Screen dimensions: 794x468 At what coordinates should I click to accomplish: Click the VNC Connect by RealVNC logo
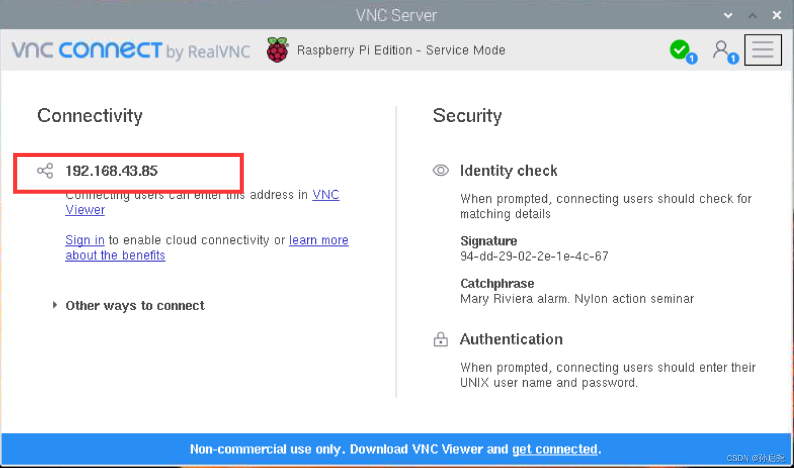click(131, 51)
